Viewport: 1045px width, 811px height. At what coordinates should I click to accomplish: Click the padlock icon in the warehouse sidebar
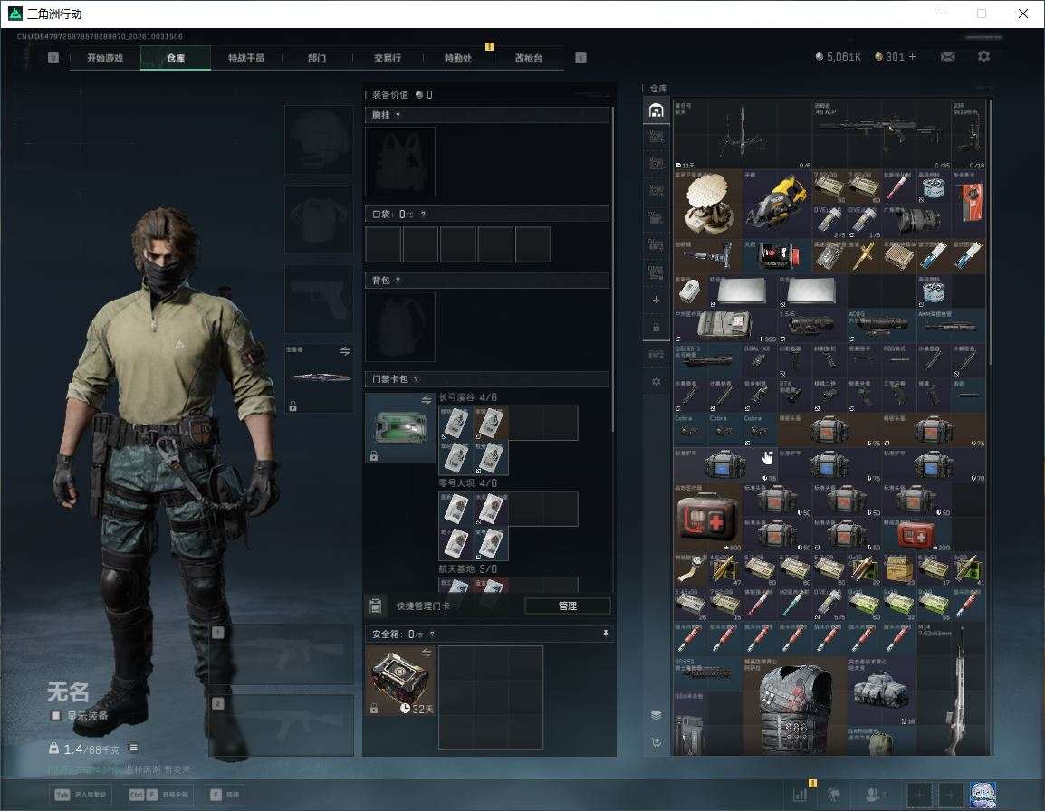pos(656,327)
